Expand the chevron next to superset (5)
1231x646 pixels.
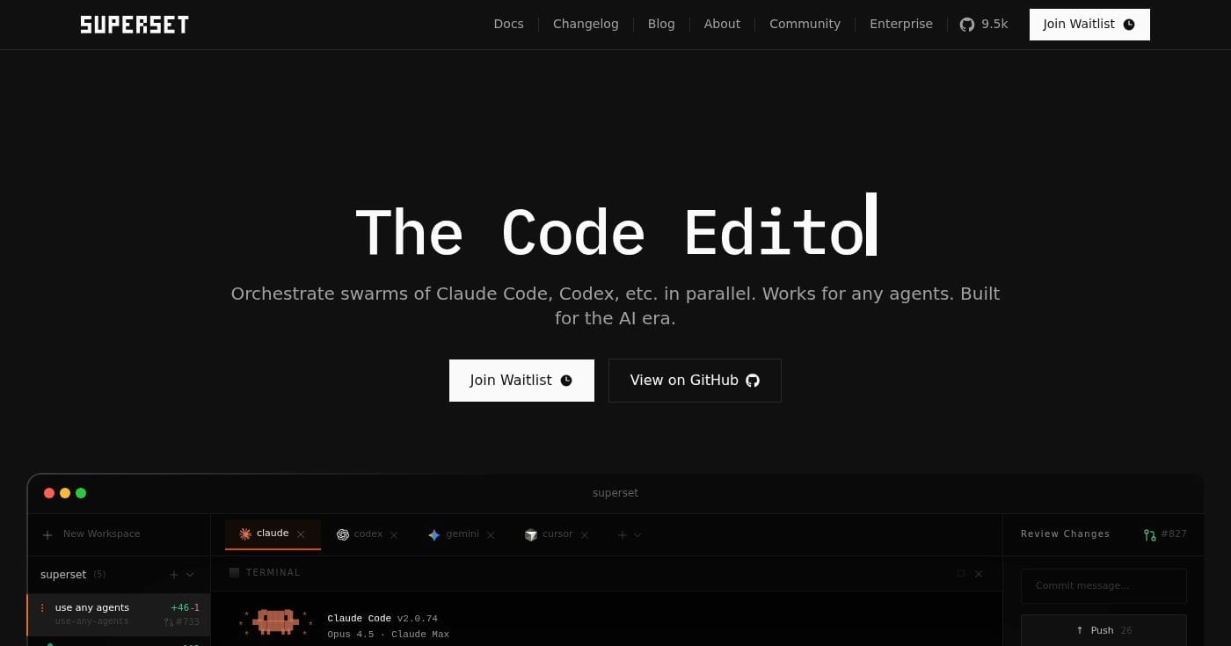pyautogui.click(x=189, y=575)
